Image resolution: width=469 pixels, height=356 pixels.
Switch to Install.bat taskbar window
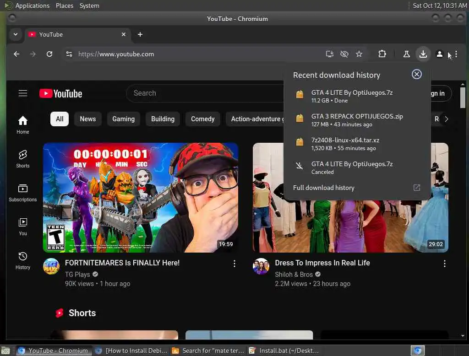tap(284, 351)
